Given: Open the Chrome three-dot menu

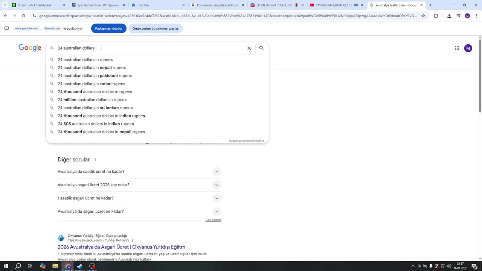Looking at the screenshot, I should click(x=476, y=16).
